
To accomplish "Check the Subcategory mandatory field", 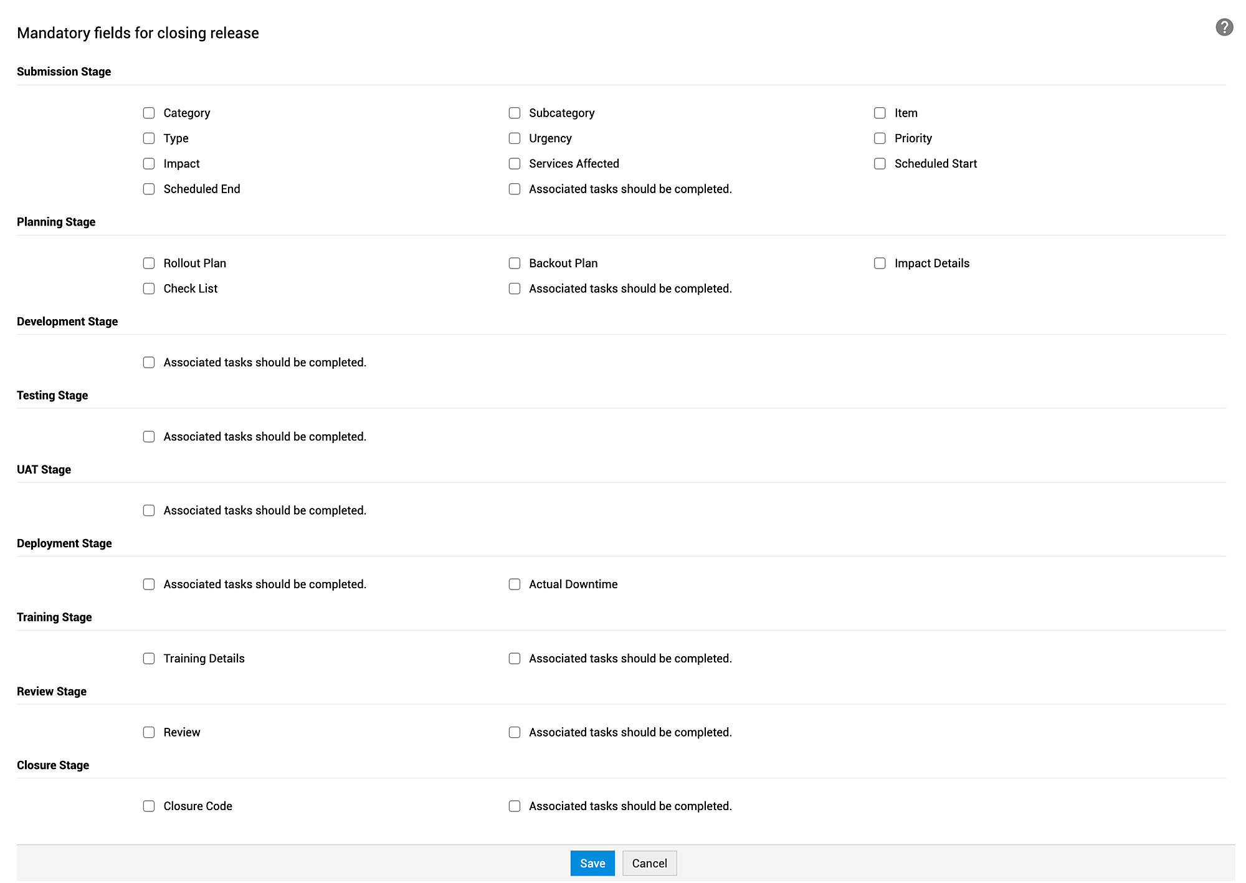I will (515, 113).
